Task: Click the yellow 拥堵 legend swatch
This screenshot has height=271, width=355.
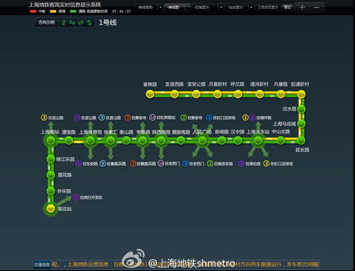Action: tap(53, 11)
